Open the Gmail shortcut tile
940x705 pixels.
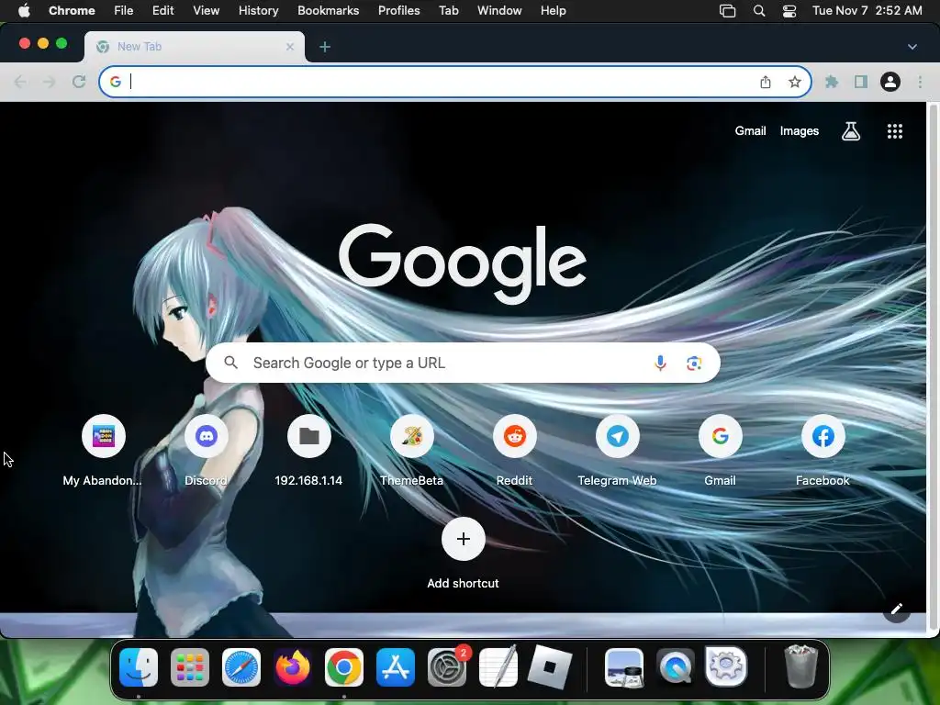[x=720, y=450]
